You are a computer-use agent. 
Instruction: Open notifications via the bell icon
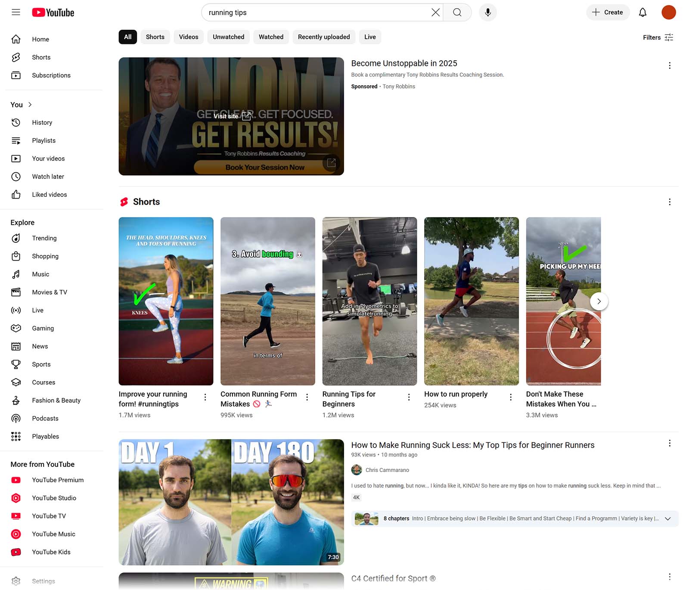(x=642, y=12)
